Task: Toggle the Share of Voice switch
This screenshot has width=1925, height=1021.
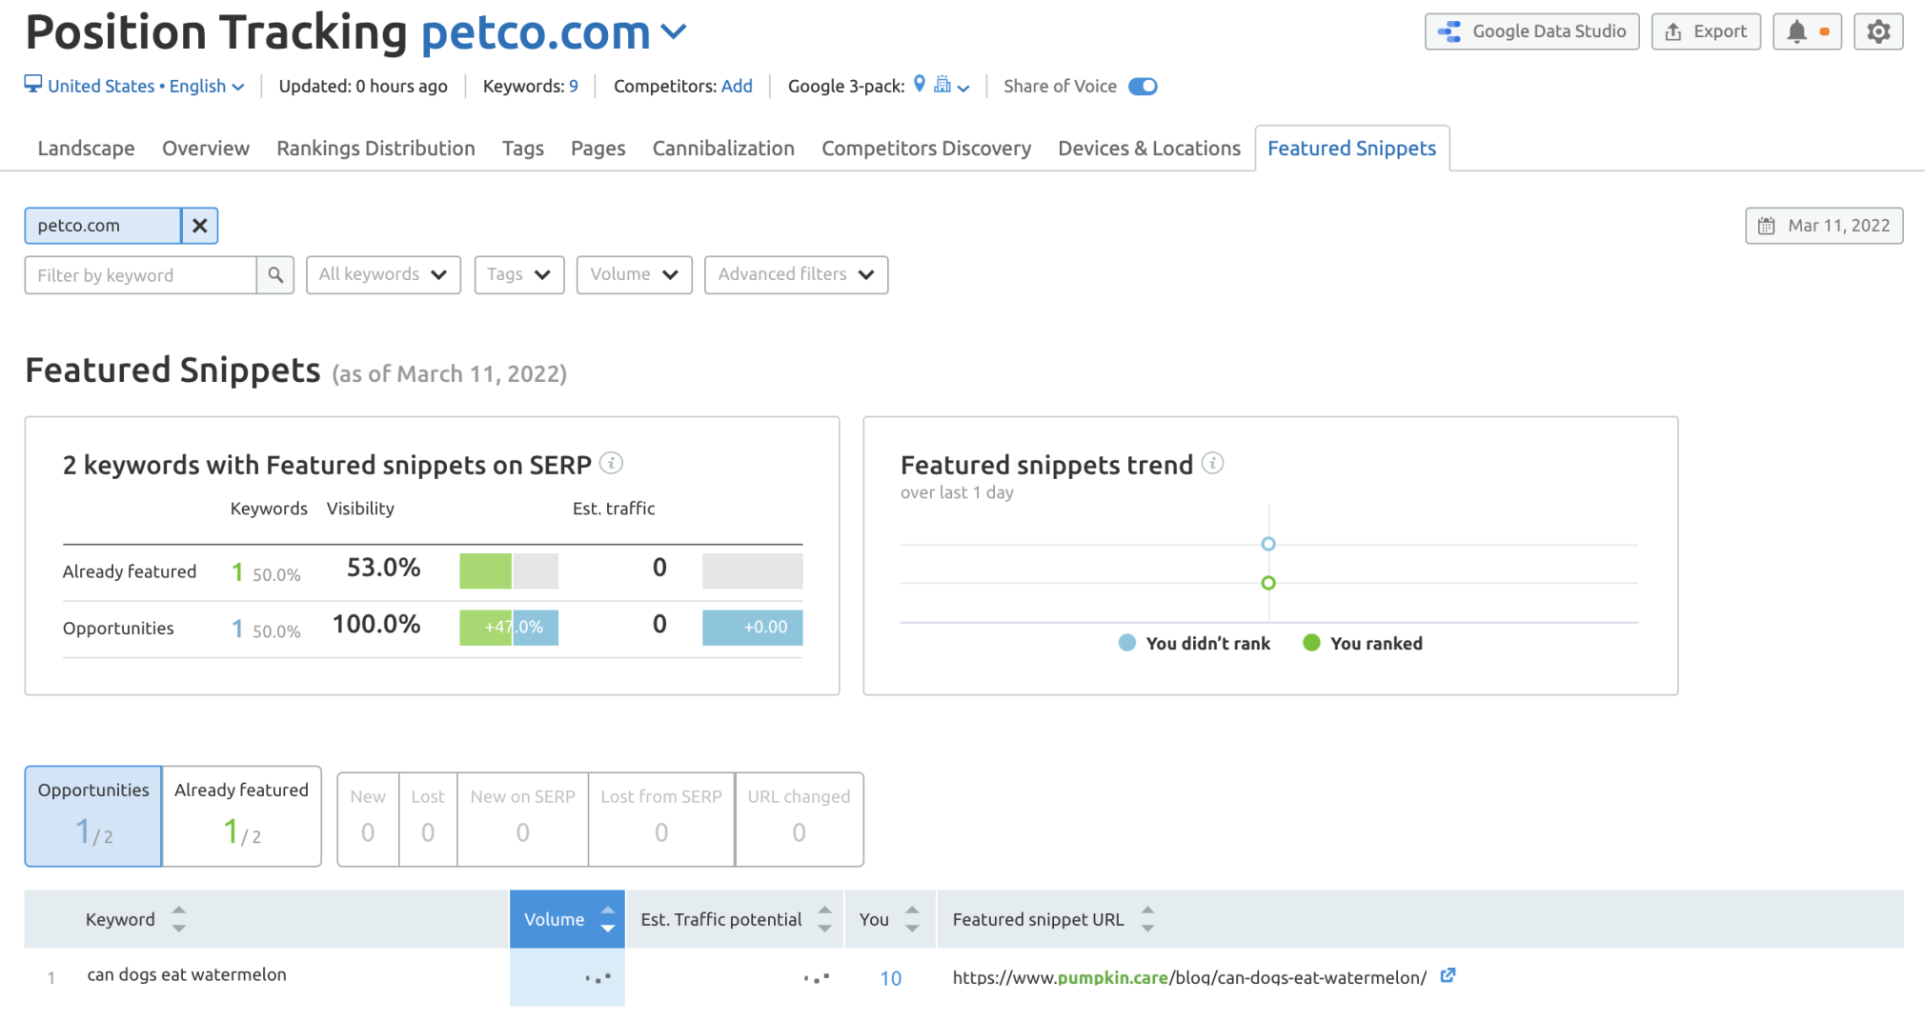Action: tap(1143, 87)
